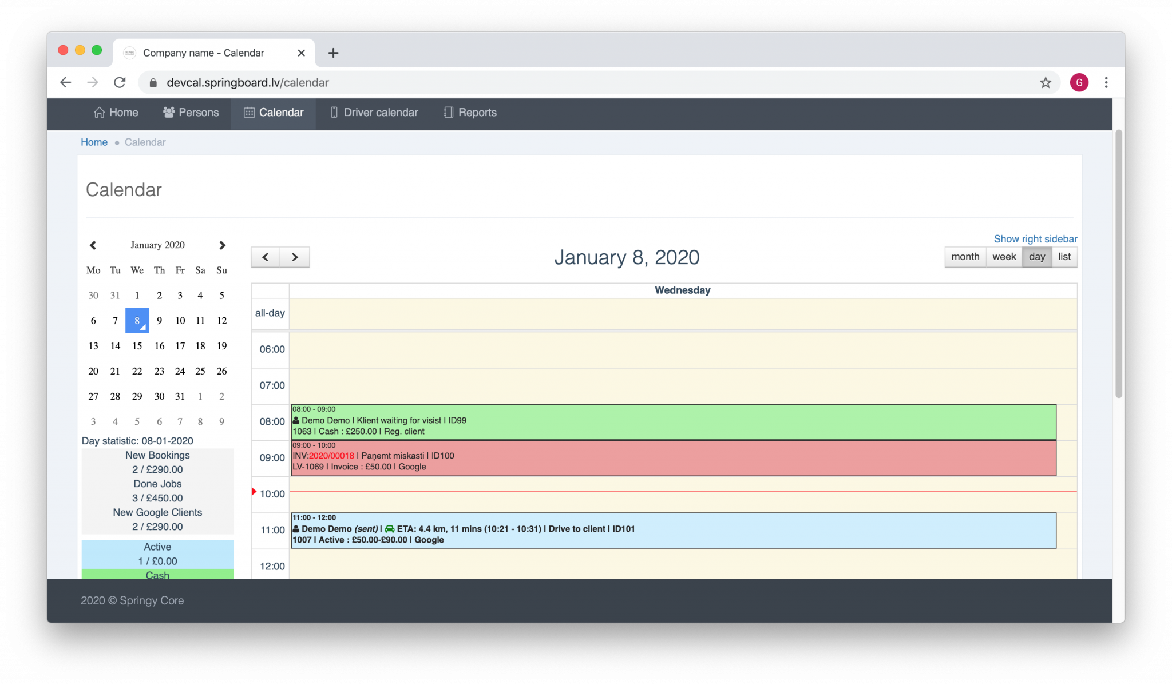Bookmark this page with the star icon
1172x685 pixels.
(x=1046, y=82)
